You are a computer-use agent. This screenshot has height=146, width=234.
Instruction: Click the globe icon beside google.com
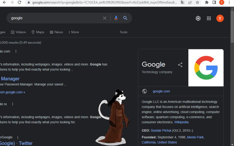coord(144,91)
